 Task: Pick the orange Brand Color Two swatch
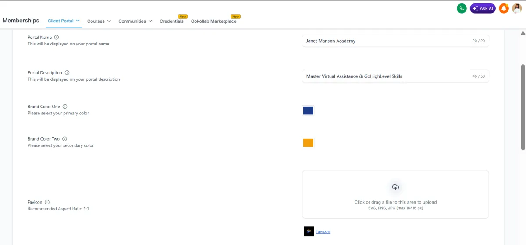tap(308, 143)
